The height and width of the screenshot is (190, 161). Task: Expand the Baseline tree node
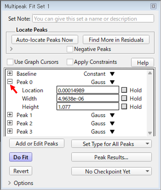point(10,73)
